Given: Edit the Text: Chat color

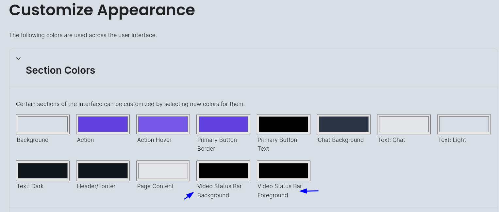Looking at the screenshot, I should (x=404, y=124).
